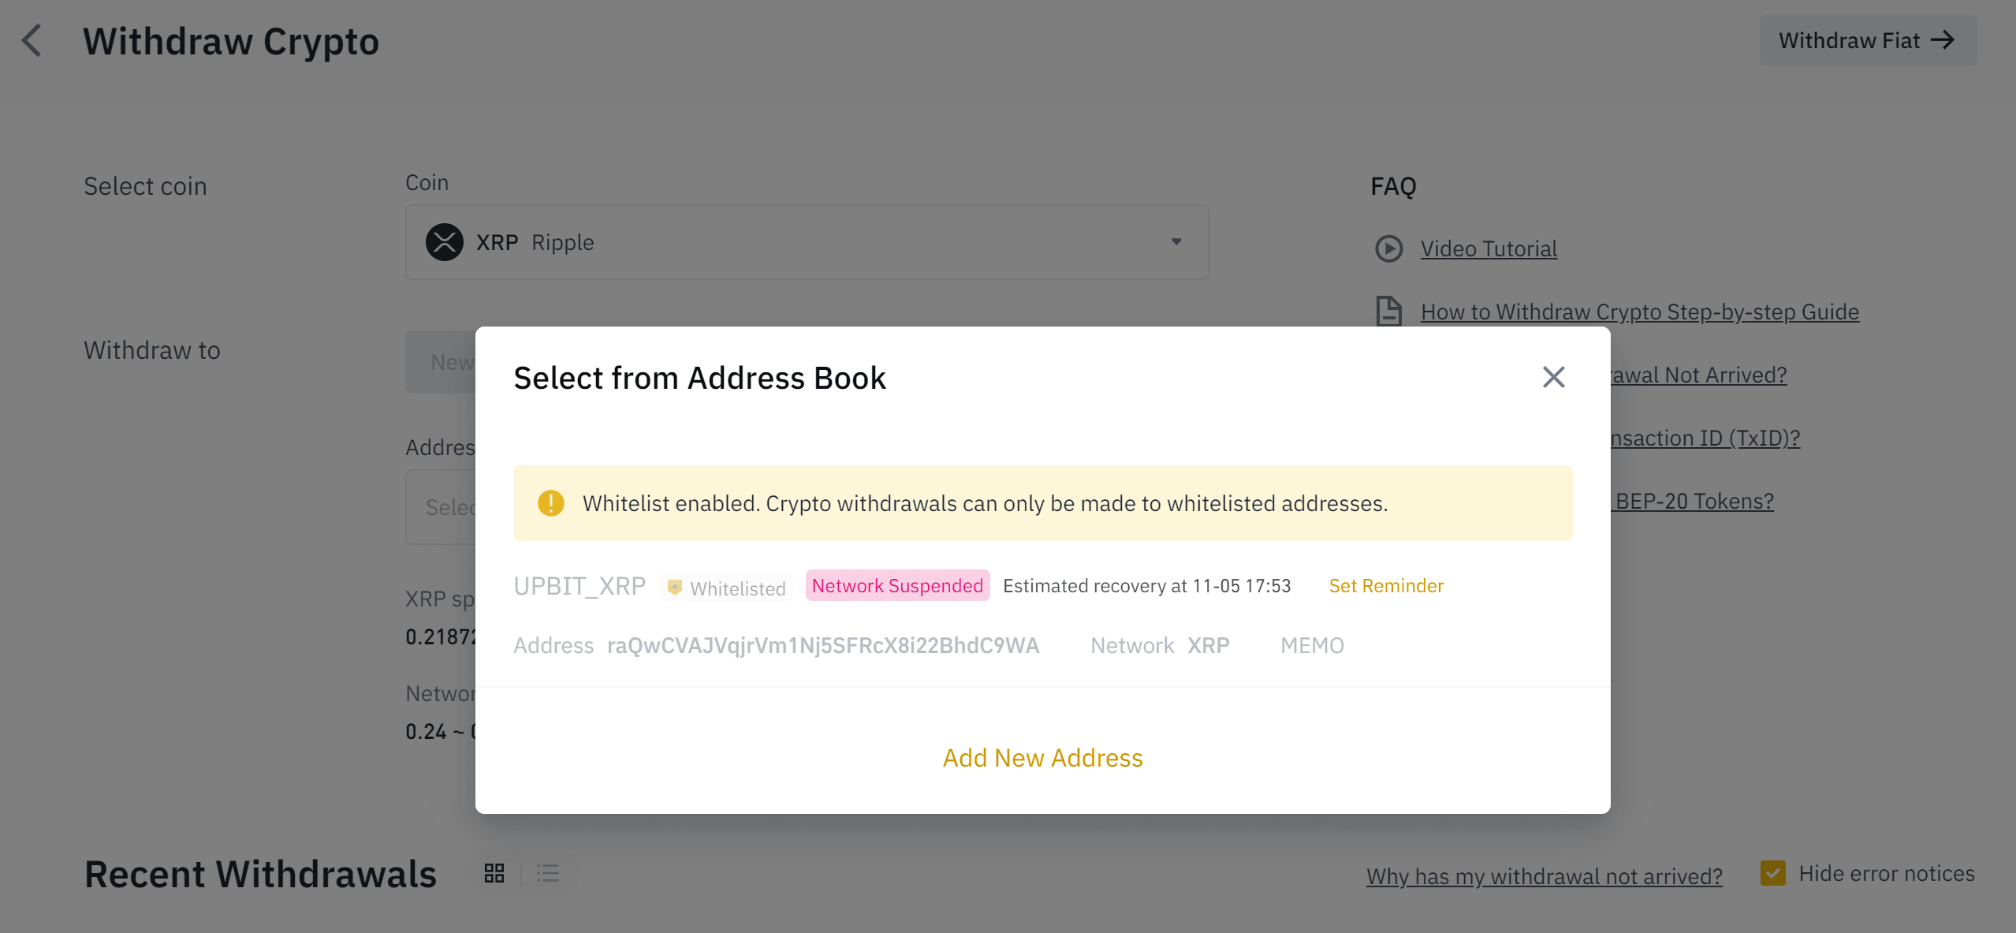Click Add New Address
Image resolution: width=2016 pixels, height=933 pixels.
pos(1042,758)
